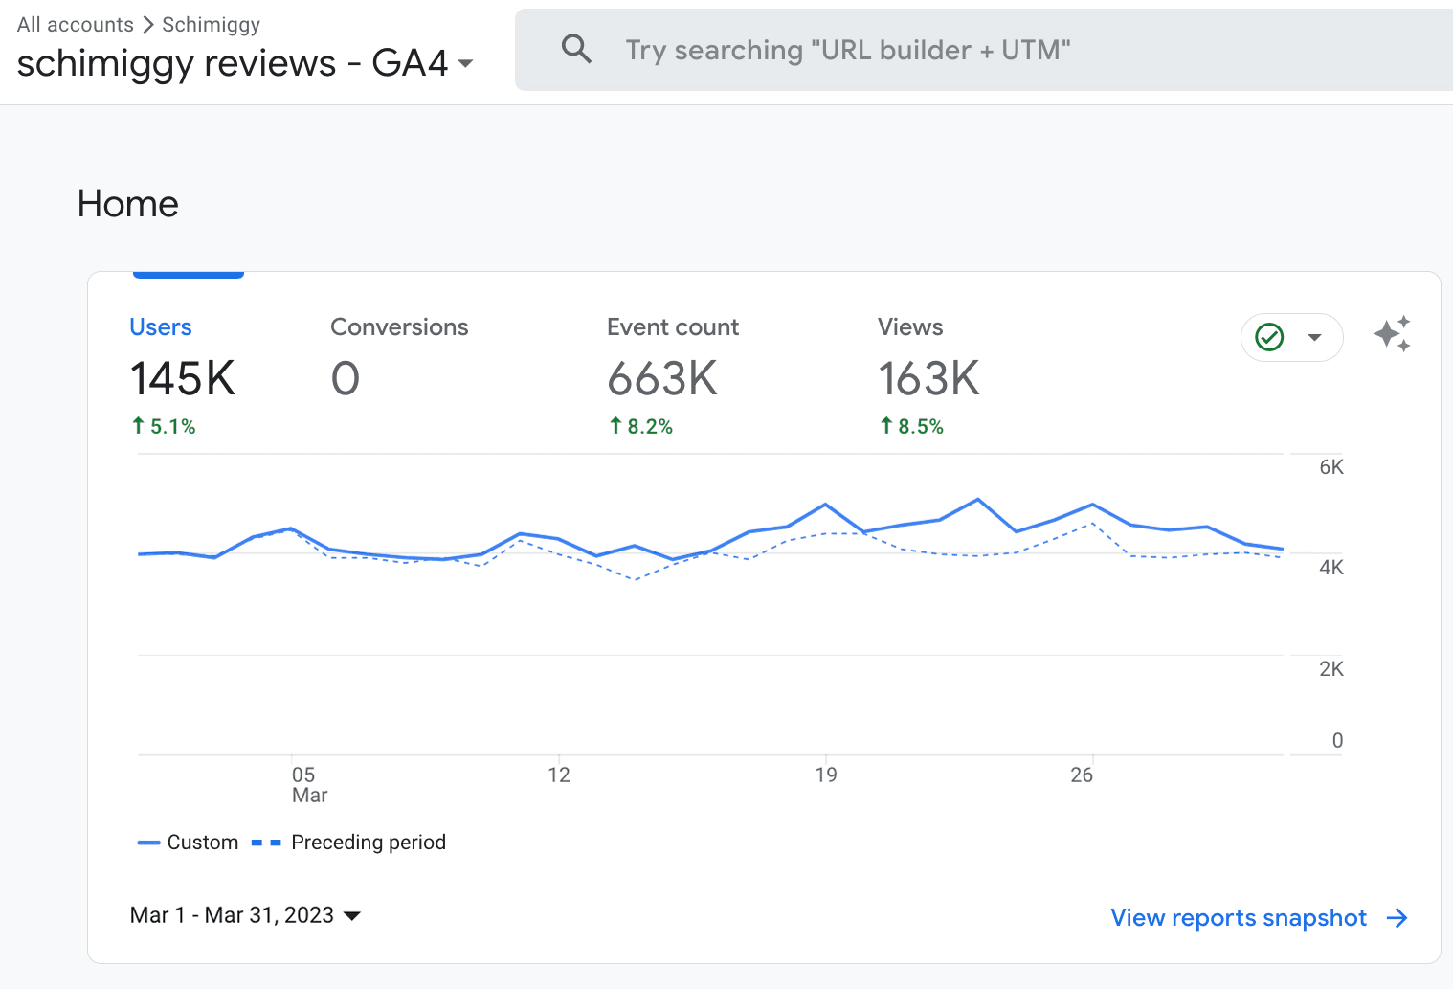The height and width of the screenshot is (989, 1453).
Task: Expand the data quality status dropdown arrow
Action: point(1314,337)
